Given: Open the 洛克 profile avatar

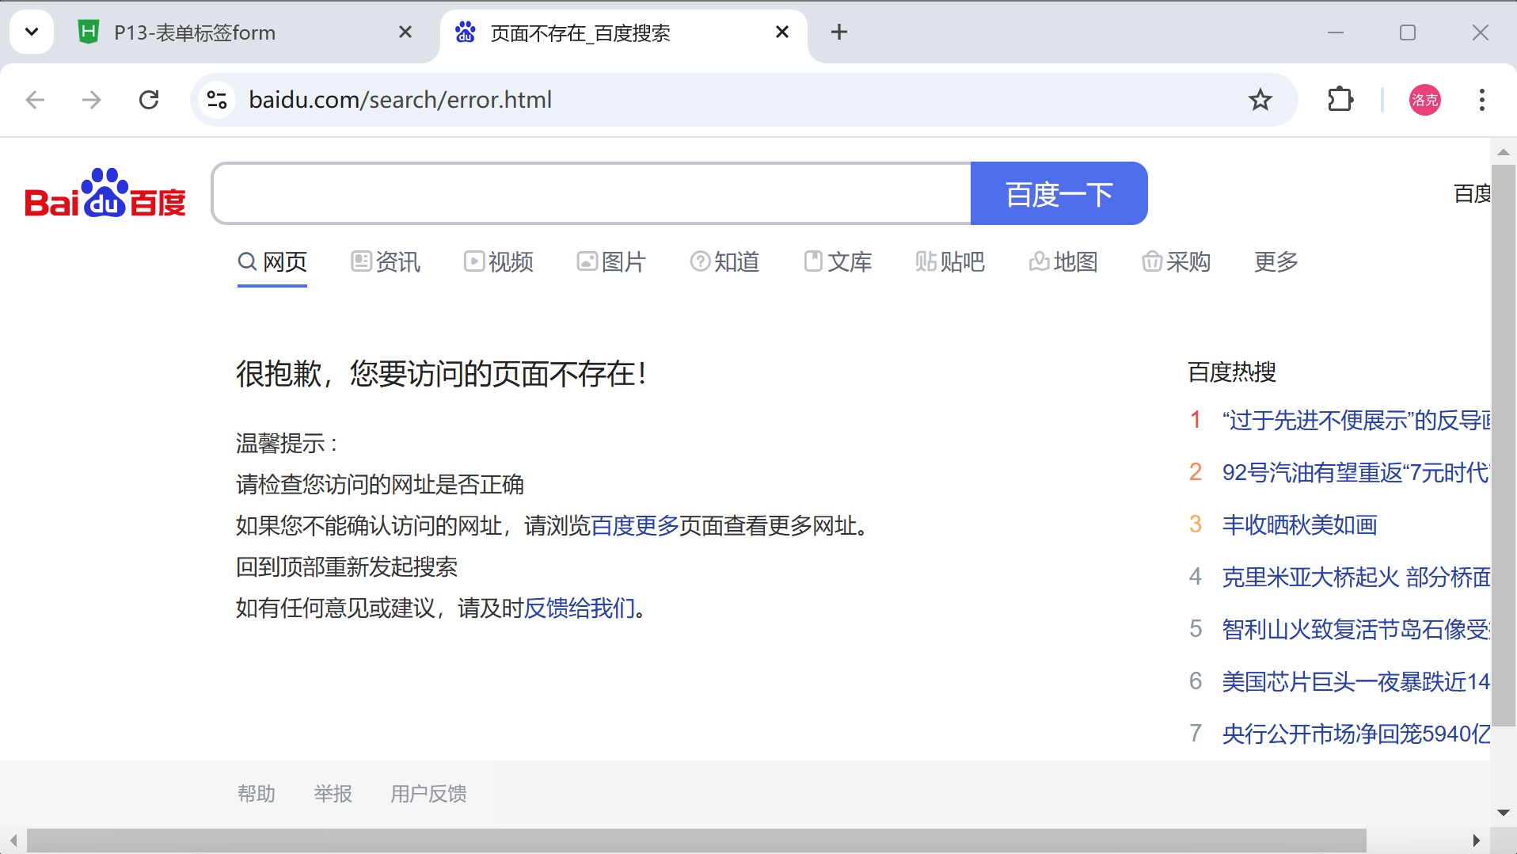Looking at the screenshot, I should point(1424,100).
